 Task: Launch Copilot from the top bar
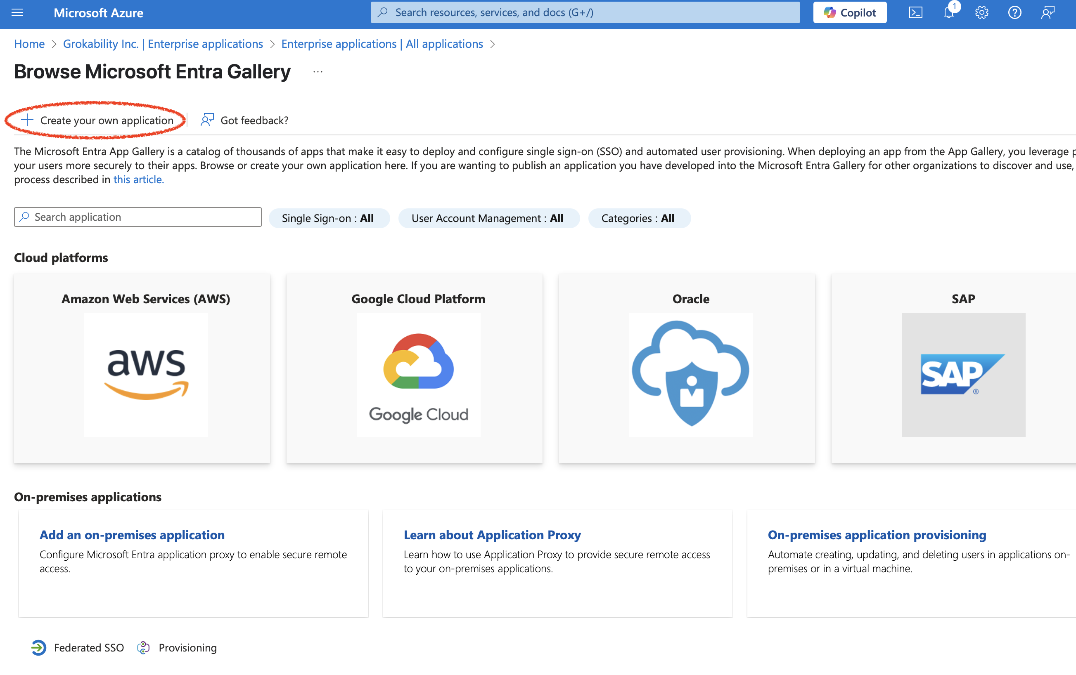(x=850, y=12)
